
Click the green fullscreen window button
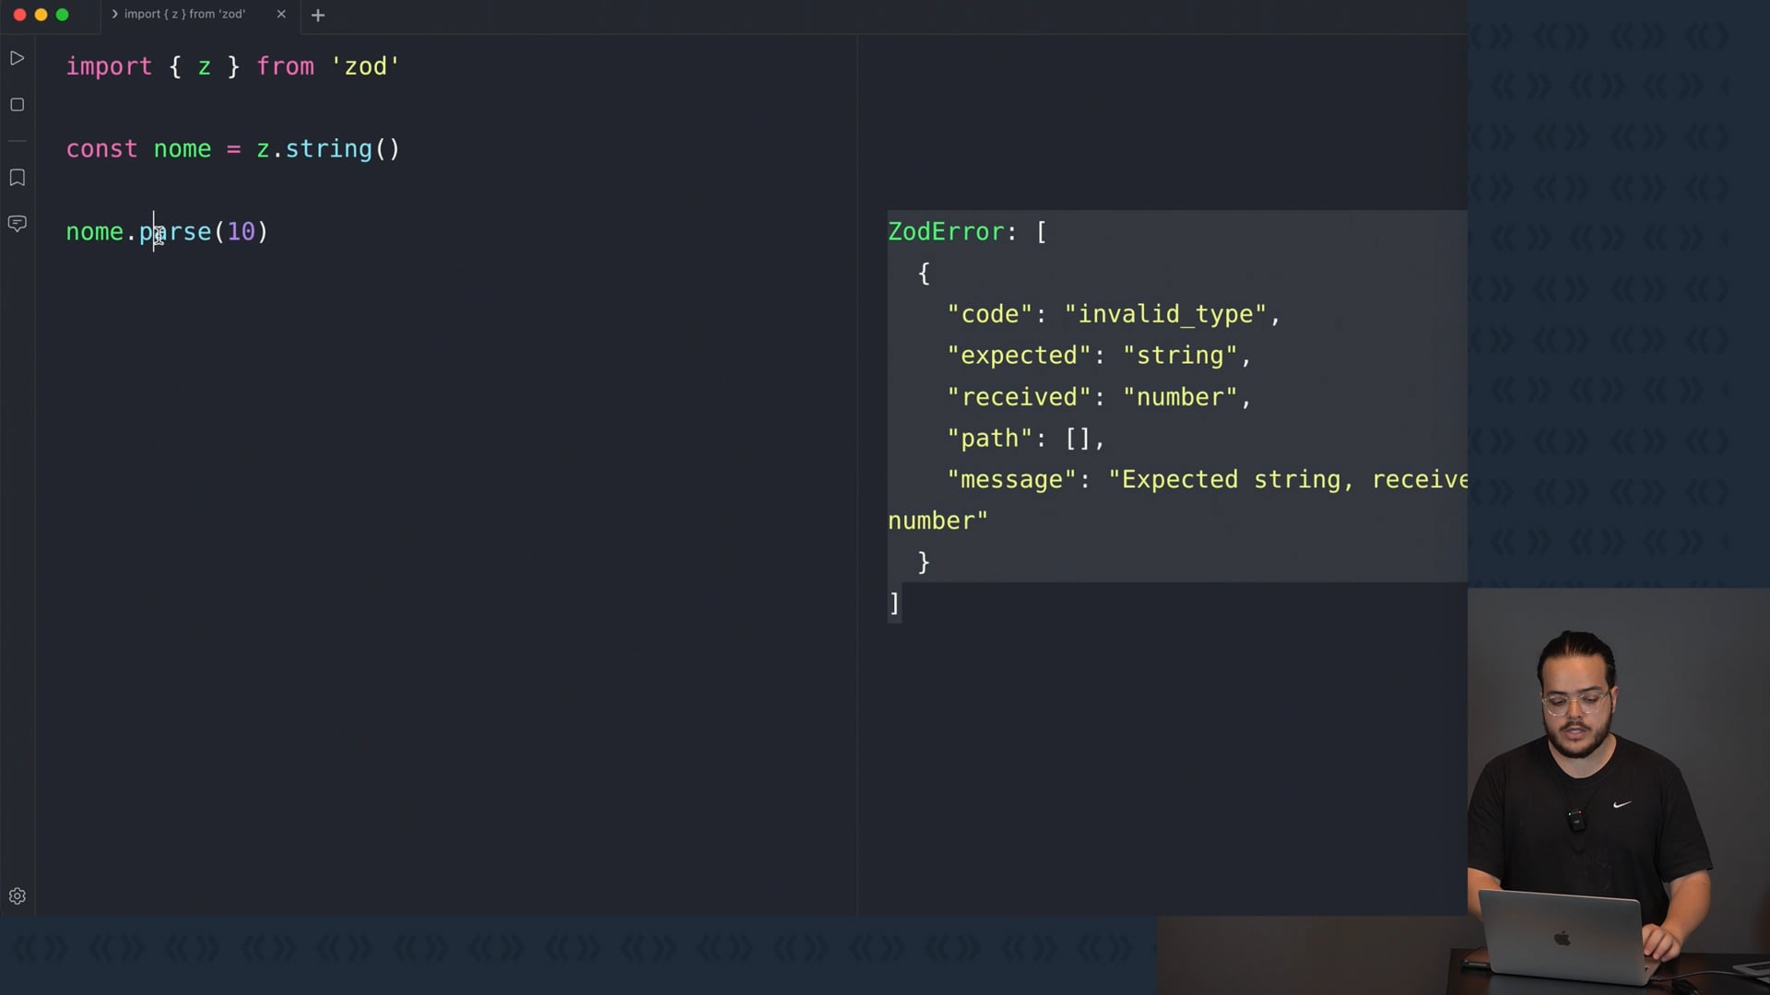[62, 15]
